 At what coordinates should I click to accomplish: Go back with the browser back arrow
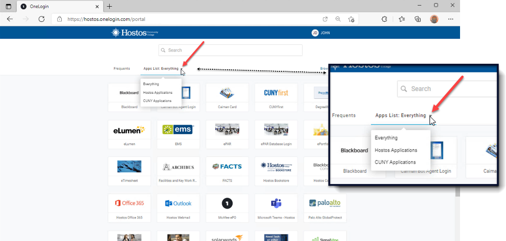point(10,19)
